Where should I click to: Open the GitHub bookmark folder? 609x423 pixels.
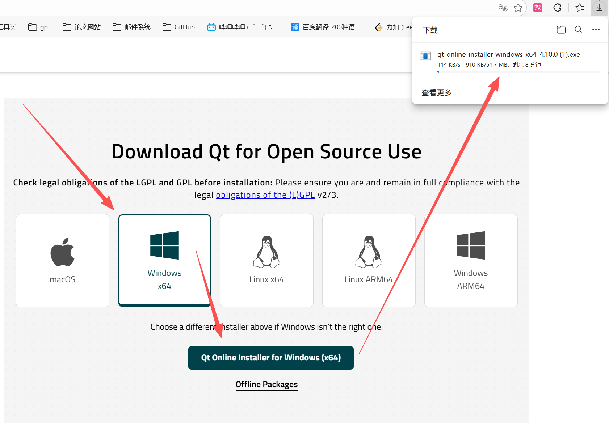(178, 27)
